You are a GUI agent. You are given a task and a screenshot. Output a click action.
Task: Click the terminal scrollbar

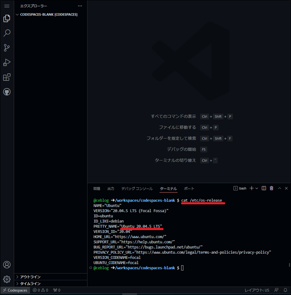pos(289,265)
